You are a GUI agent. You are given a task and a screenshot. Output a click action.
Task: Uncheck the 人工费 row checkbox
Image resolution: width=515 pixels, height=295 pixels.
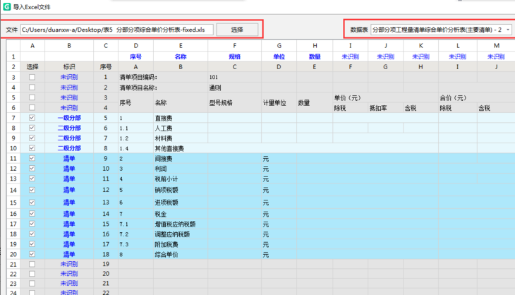[x=32, y=128]
